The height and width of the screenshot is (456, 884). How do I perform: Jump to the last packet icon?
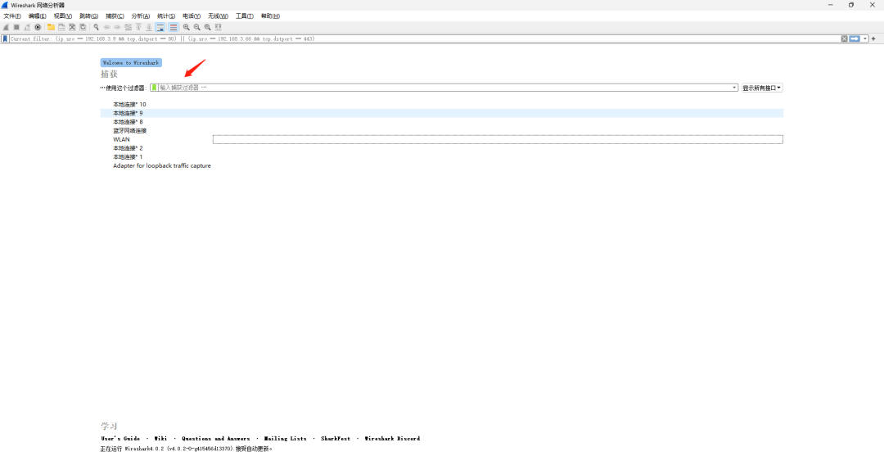150,27
